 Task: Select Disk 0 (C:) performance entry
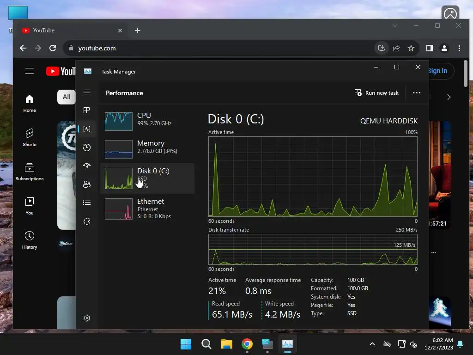coord(147,178)
